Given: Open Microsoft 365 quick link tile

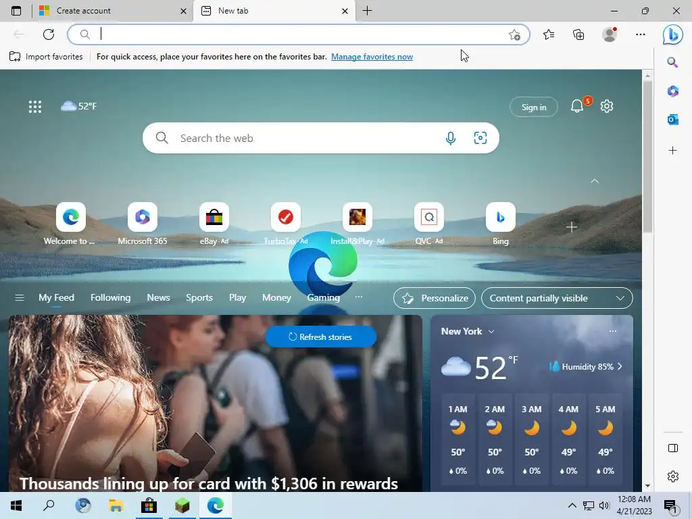Looking at the screenshot, I should coord(143,224).
